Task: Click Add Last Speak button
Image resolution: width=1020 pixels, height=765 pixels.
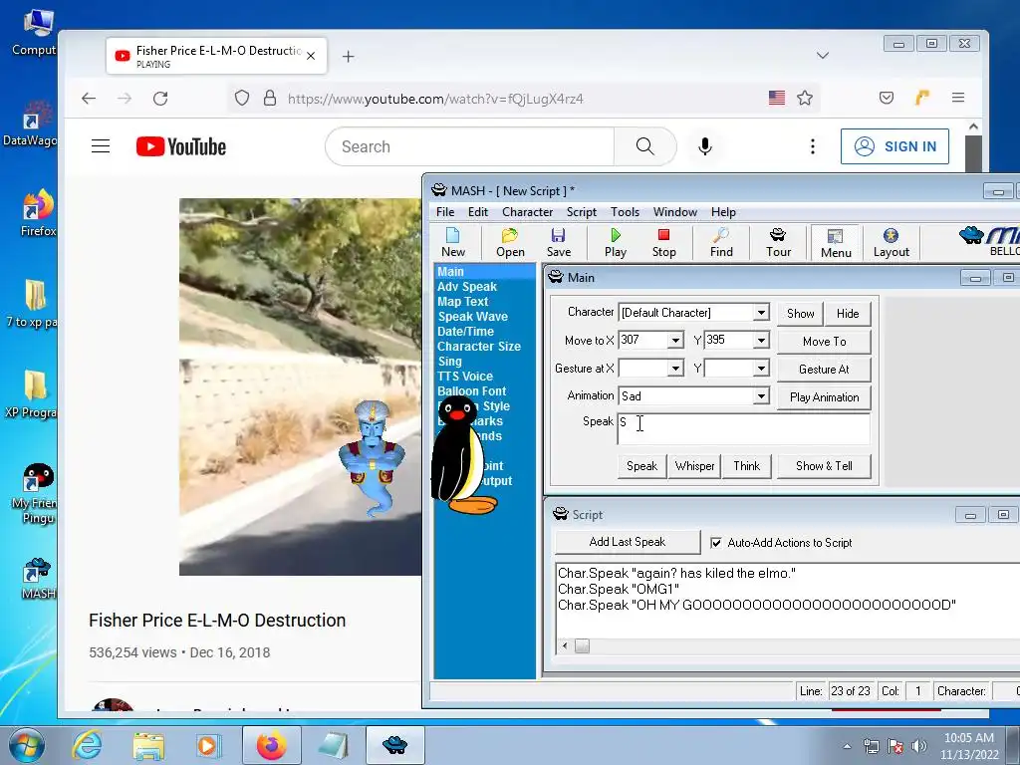Action: tap(628, 542)
